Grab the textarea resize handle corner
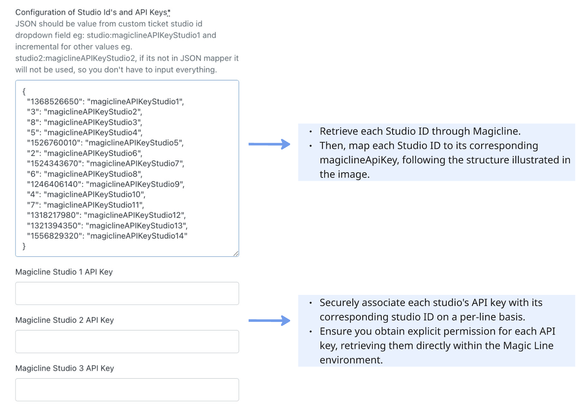Screen dimensions: 584x409 coord(236,253)
